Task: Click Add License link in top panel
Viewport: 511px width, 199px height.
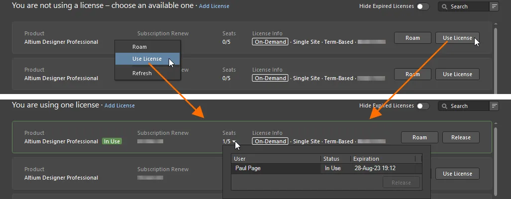Action: point(214,6)
